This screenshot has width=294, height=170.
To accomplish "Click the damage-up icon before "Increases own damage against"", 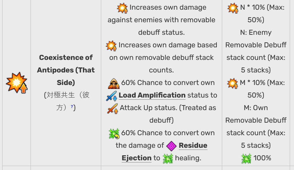I will pyautogui.click(x=122, y=8).
